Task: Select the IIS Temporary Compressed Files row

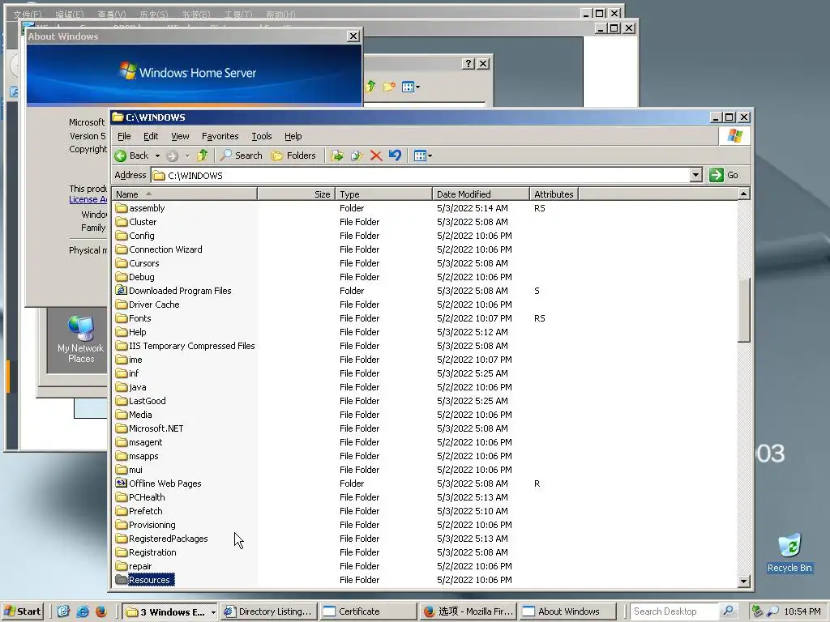Action: pos(425,346)
